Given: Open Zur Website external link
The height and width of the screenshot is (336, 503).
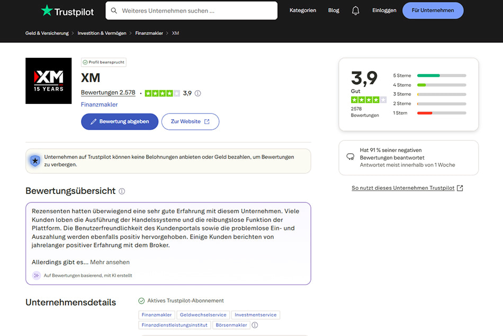Looking at the screenshot, I should coord(190,122).
